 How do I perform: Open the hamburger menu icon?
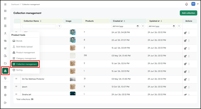[5, 4]
